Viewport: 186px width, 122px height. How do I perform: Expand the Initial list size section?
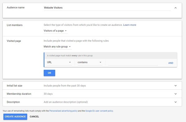click(175, 86)
